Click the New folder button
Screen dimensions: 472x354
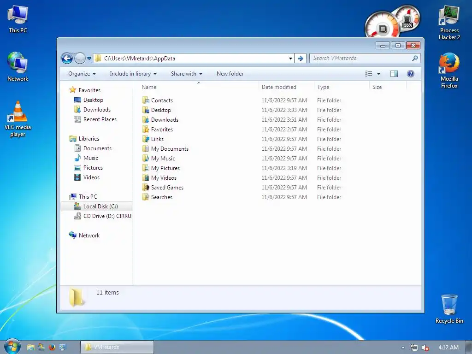pos(230,74)
